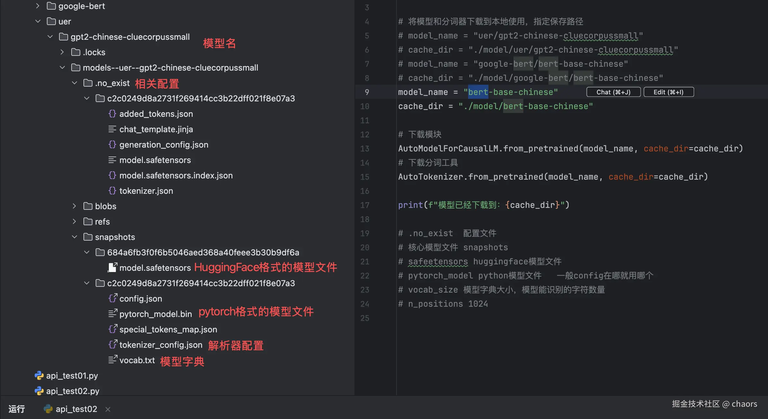Screen dimensions: 768x419
Task: Open the pytorch_model.bin file
Action: pyautogui.click(x=155, y=314)
